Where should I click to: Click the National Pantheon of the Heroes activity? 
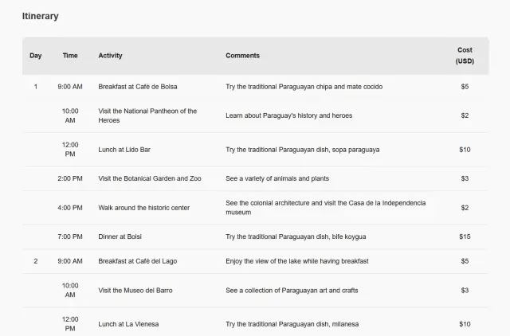147,115
